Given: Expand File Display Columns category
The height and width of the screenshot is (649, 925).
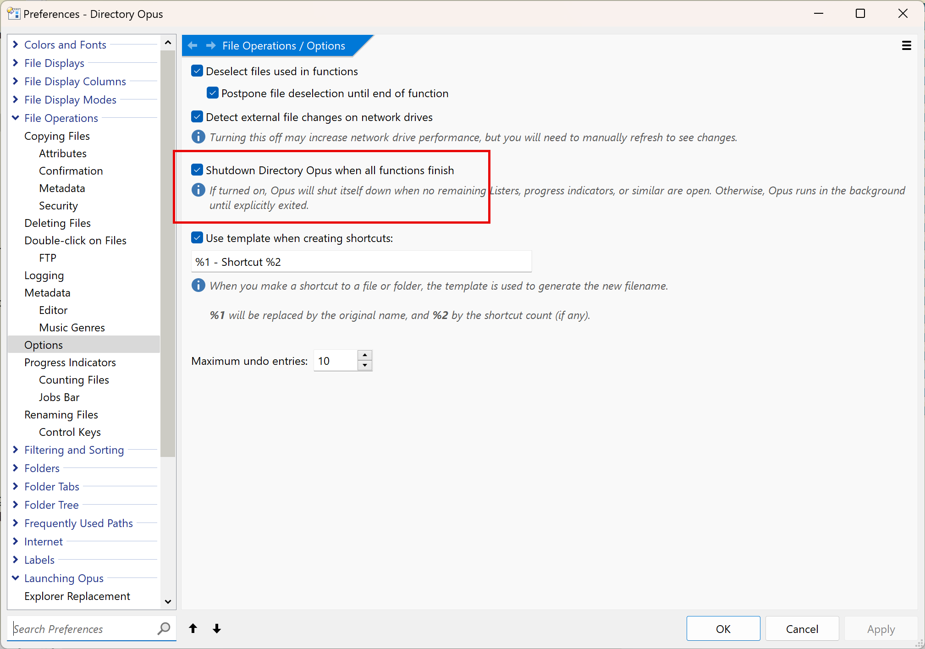Looking at the screenshot, I should point(16,81).
